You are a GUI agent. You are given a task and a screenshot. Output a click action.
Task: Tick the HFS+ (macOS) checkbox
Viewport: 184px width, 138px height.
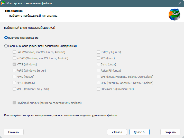point(14,83)
